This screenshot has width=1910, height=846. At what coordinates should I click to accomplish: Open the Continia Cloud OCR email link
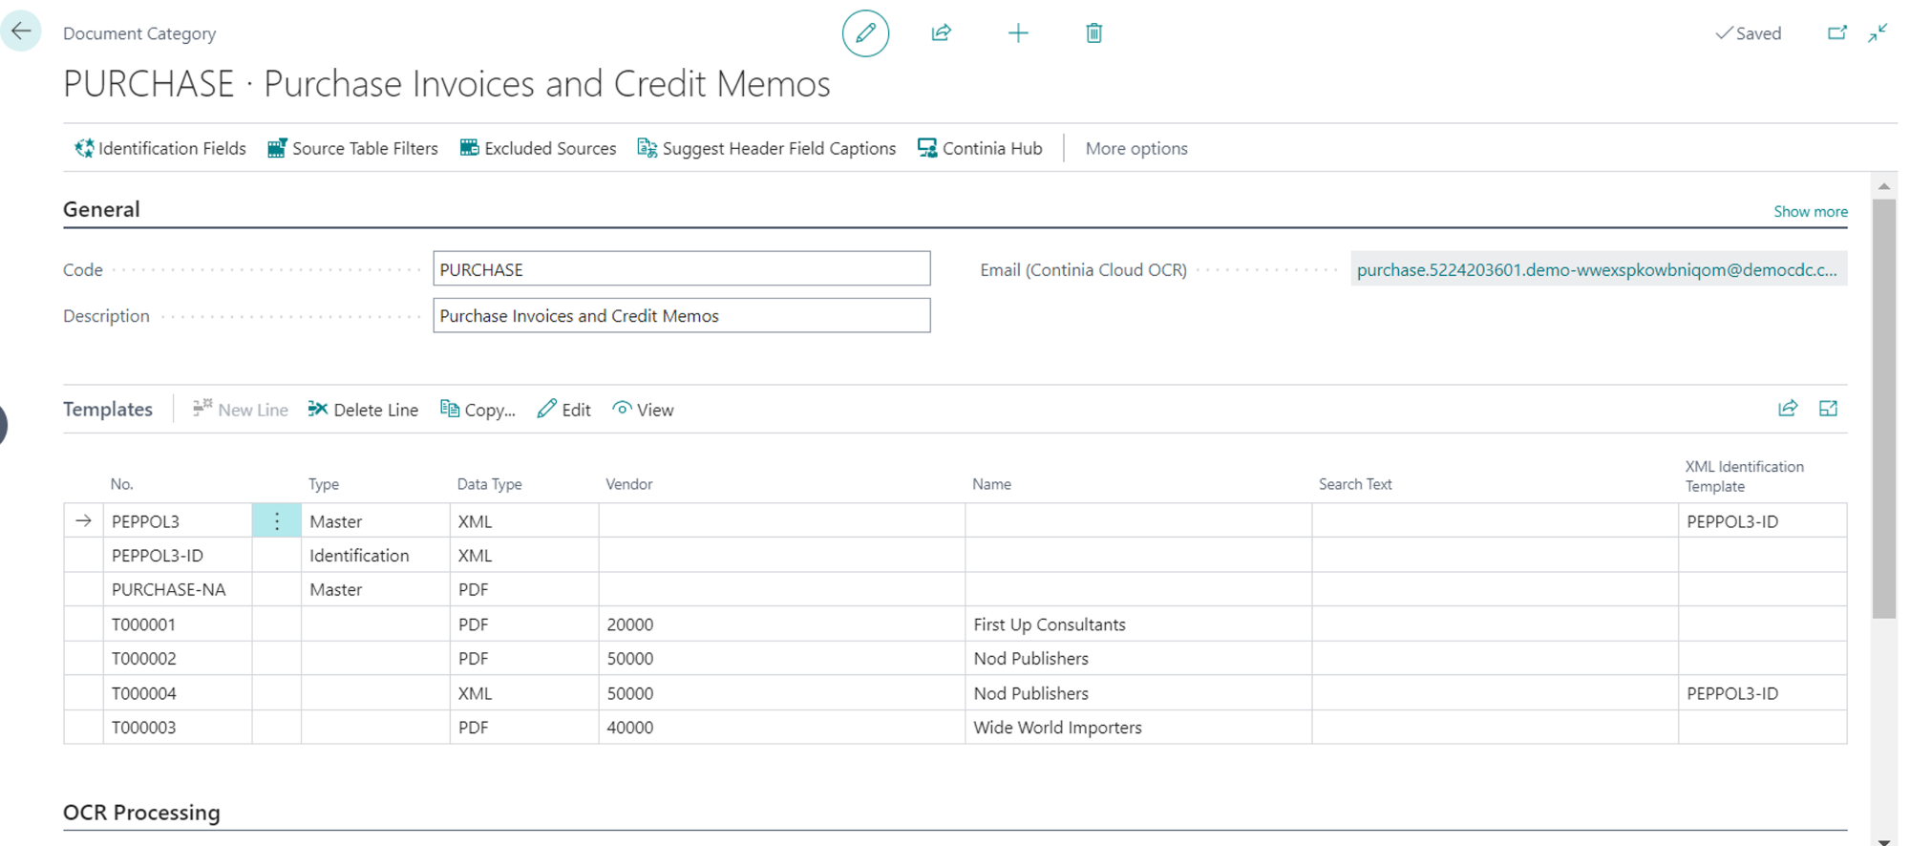pos(1596,269)
